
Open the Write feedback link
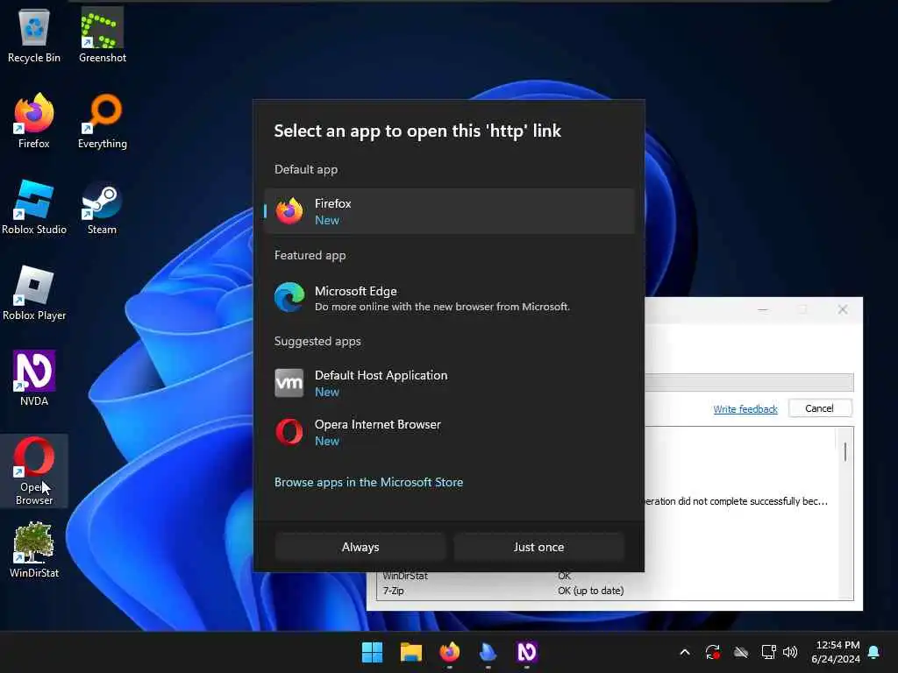745,409
